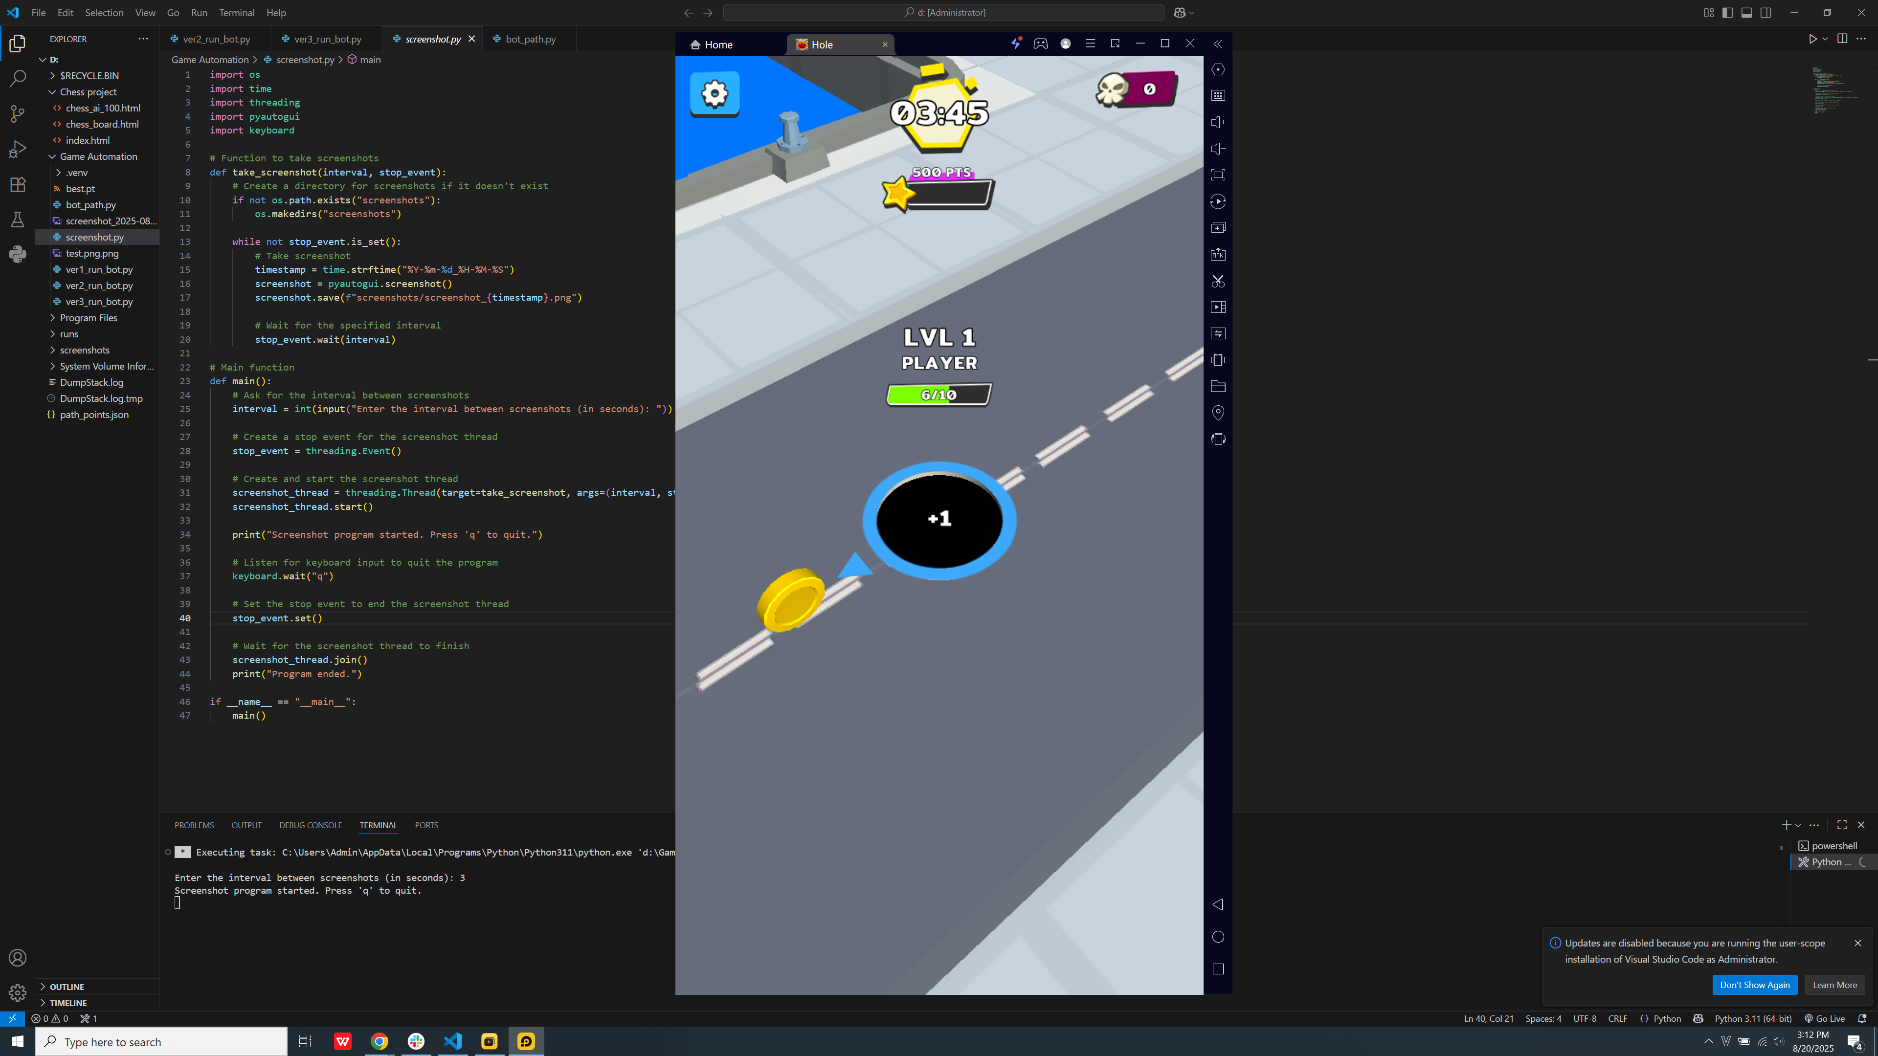Open Source Control view in activity bar
Viewport: 1878px width, 1056px height.
pyautogui.click(x=18, y=114)
